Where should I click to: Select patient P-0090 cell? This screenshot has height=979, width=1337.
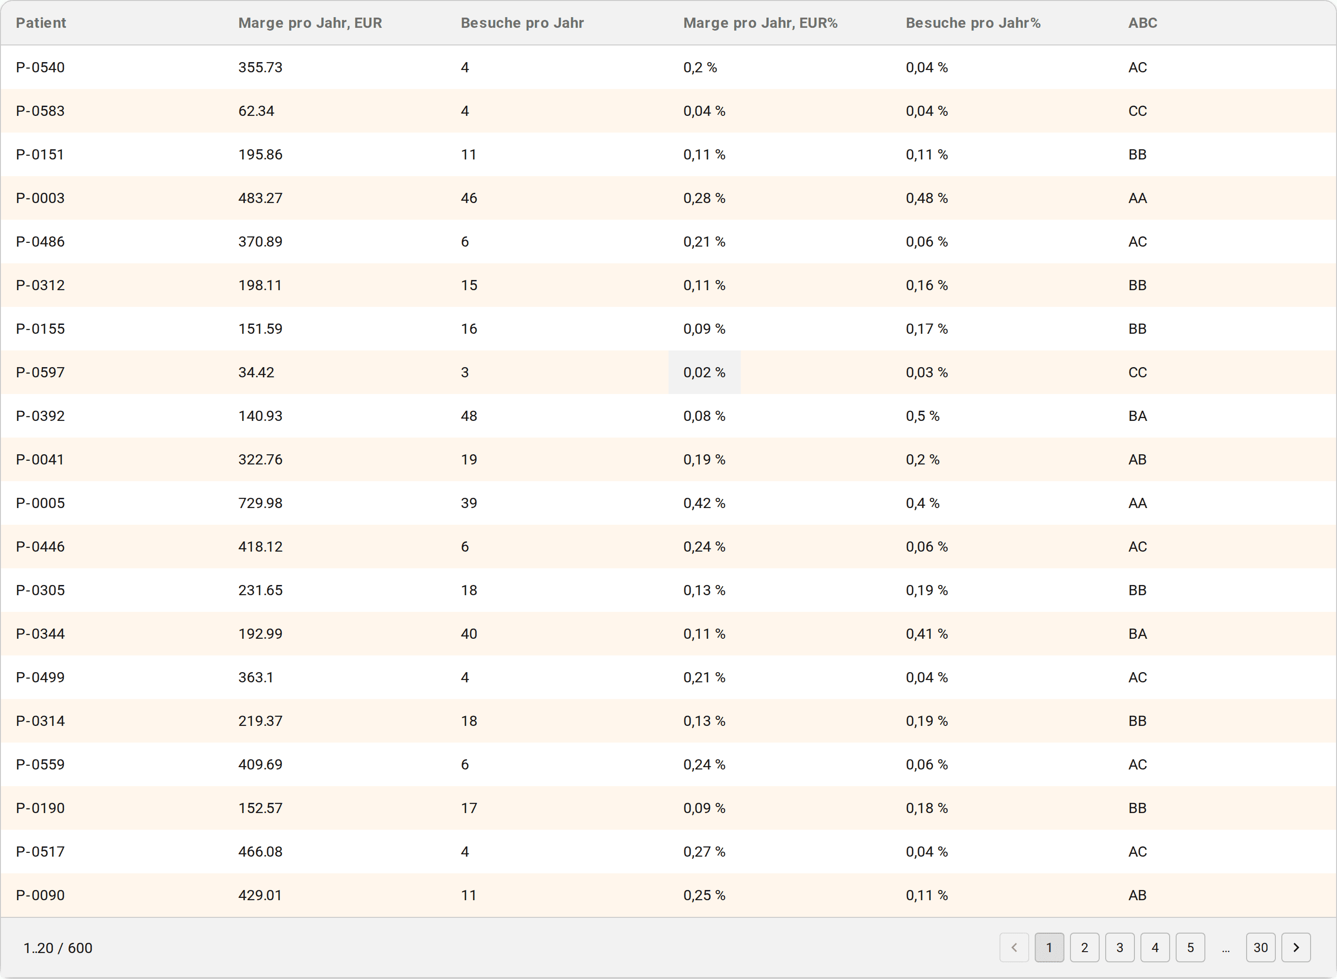40,895
